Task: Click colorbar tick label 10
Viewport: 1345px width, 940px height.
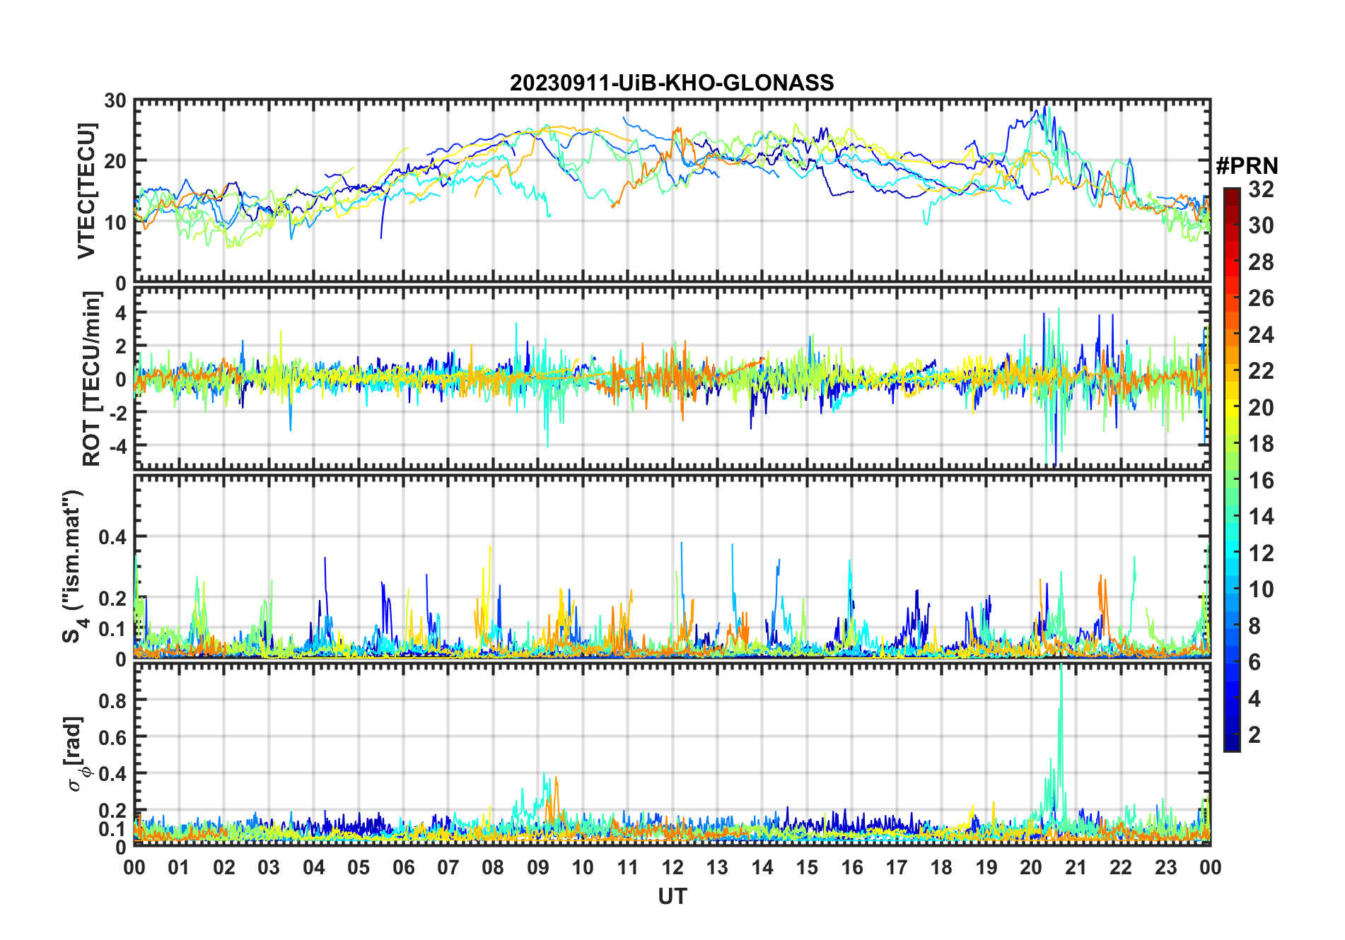Action: [x=1261, y=589]
